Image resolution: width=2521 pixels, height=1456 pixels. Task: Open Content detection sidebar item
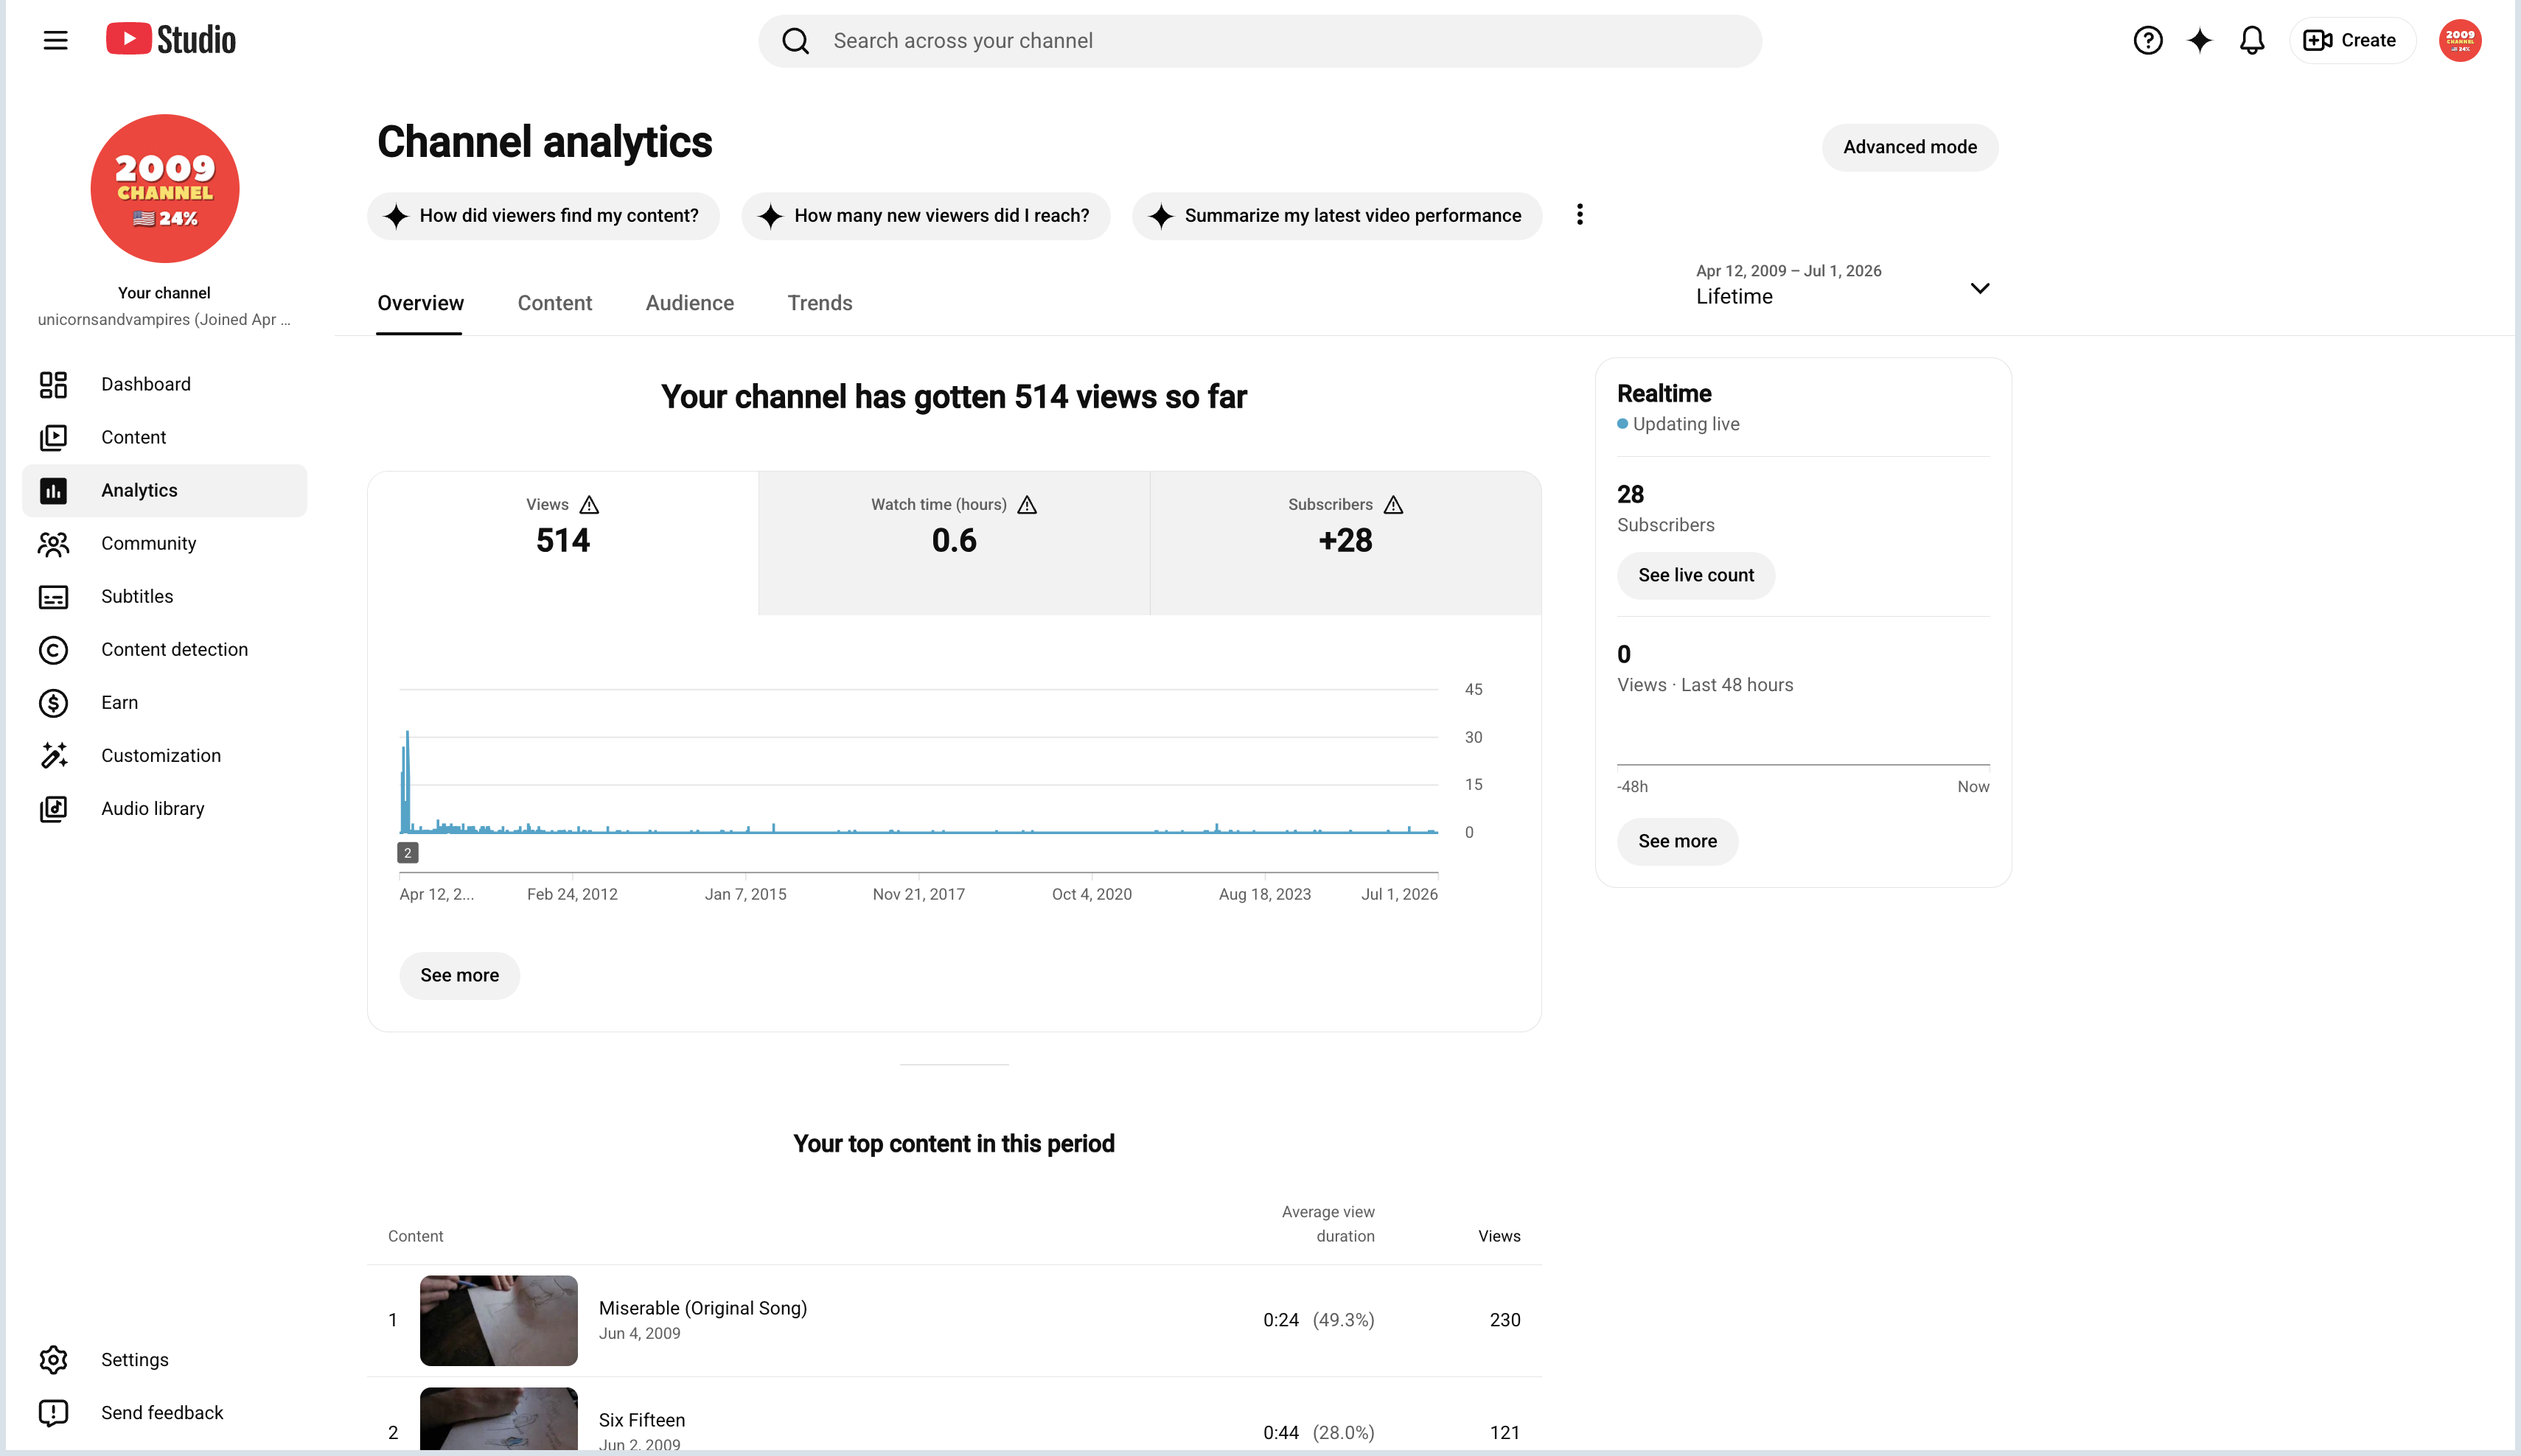tap(165, 650)
